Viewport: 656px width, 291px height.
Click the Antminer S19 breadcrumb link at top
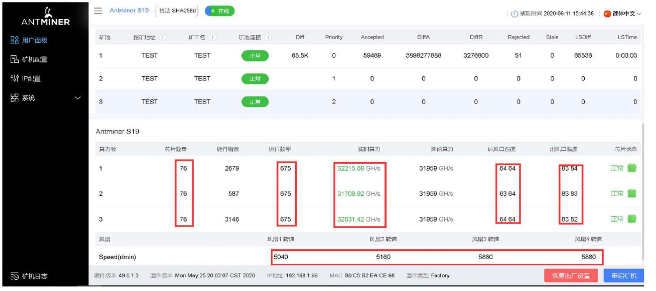click(x=129, y=10)
